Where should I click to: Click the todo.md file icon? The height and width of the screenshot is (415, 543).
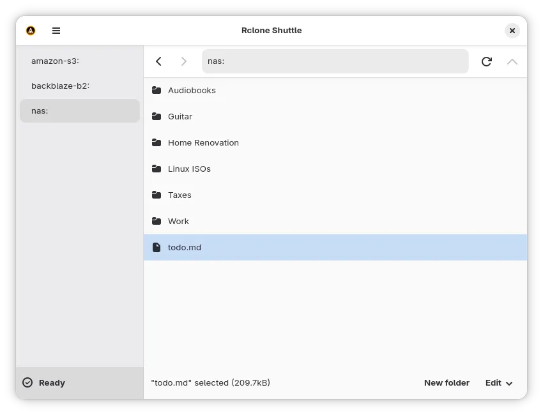click(x=157, y=247)
